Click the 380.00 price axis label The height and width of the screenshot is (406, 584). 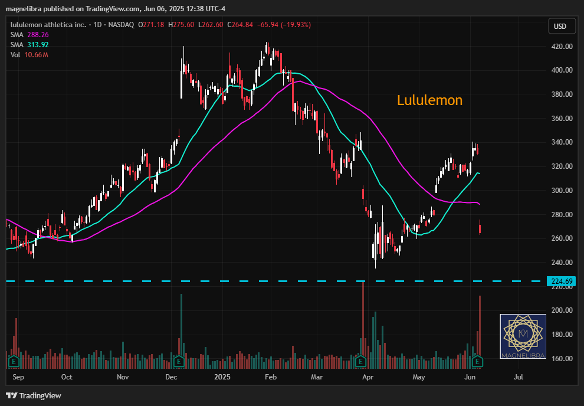tap(562, 94)
